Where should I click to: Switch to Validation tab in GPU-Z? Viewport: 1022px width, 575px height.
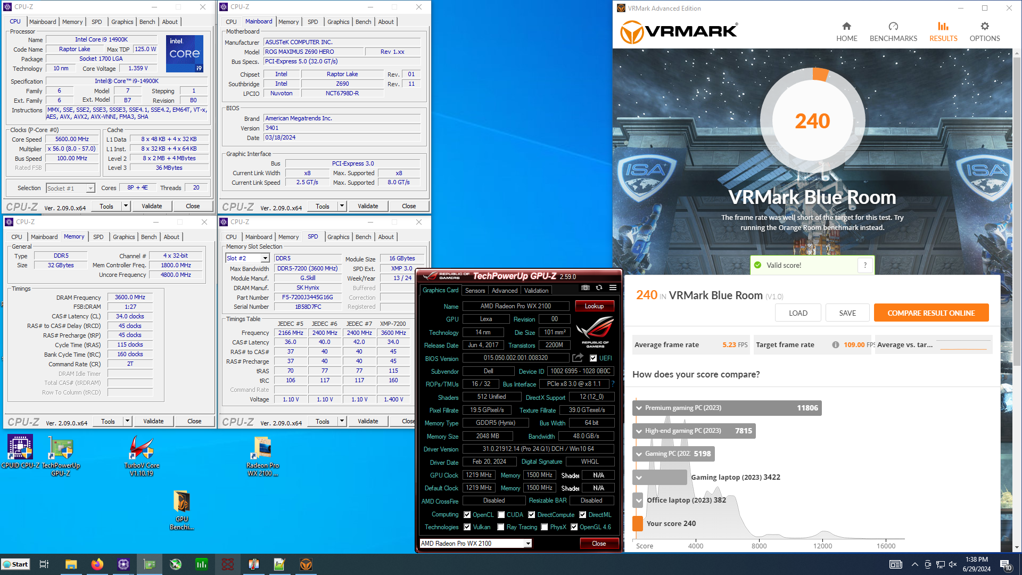tap(536, 291)
